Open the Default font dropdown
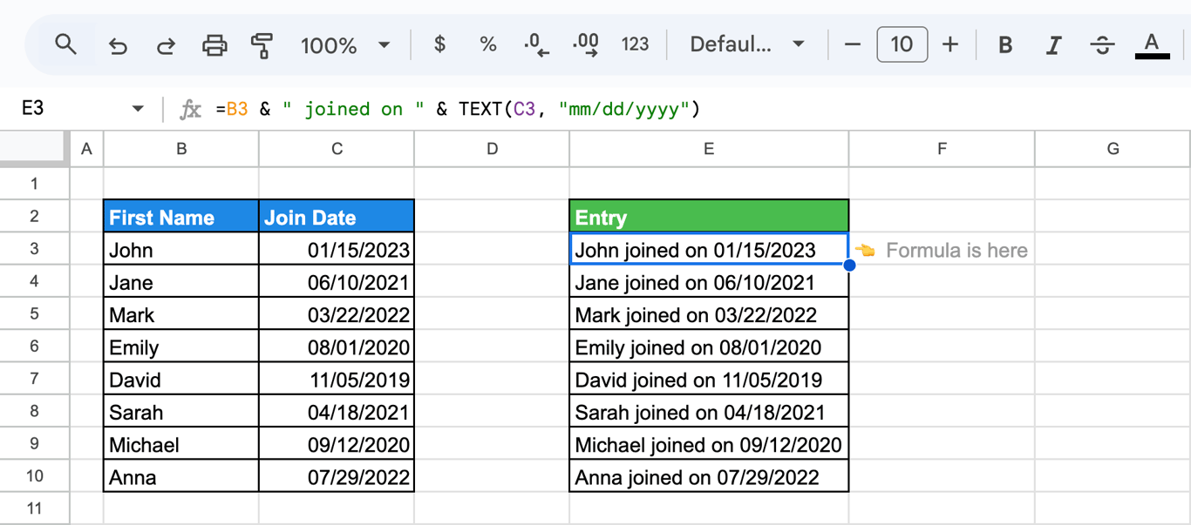Screen dimensions: 1191x525 [x=747, y=44]
